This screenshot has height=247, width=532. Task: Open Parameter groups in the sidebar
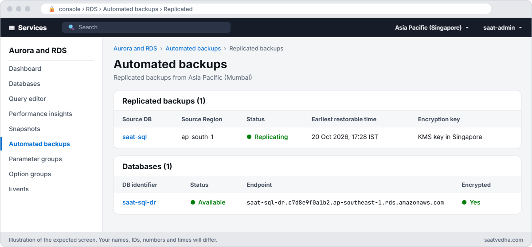point(35,159)
